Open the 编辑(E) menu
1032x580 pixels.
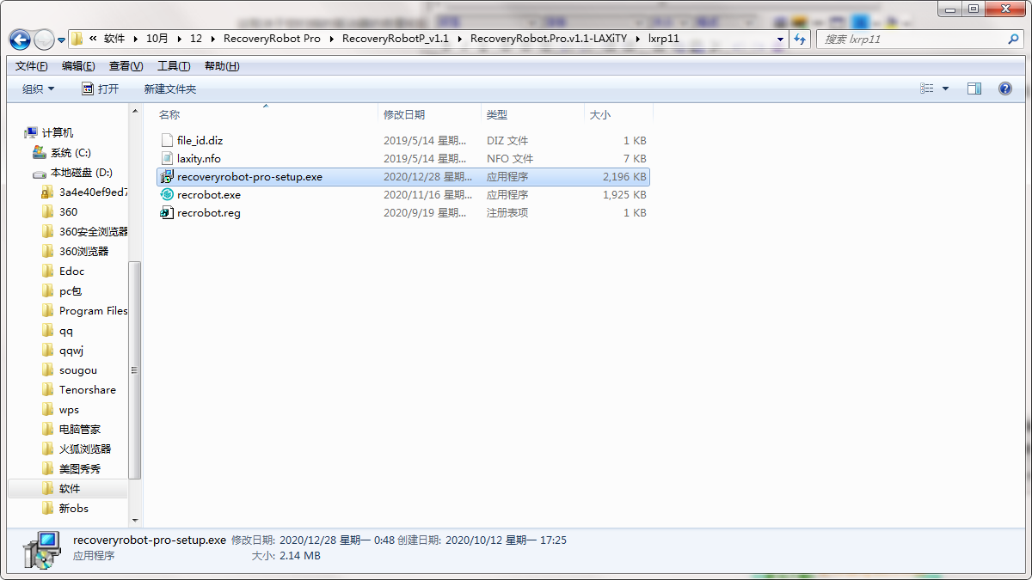tap(78, 66)
